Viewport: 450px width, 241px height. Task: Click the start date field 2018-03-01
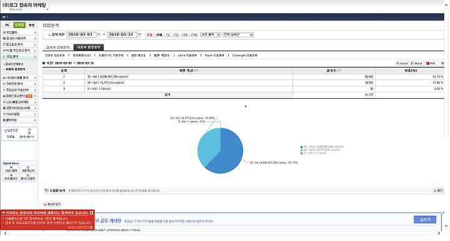81,35
